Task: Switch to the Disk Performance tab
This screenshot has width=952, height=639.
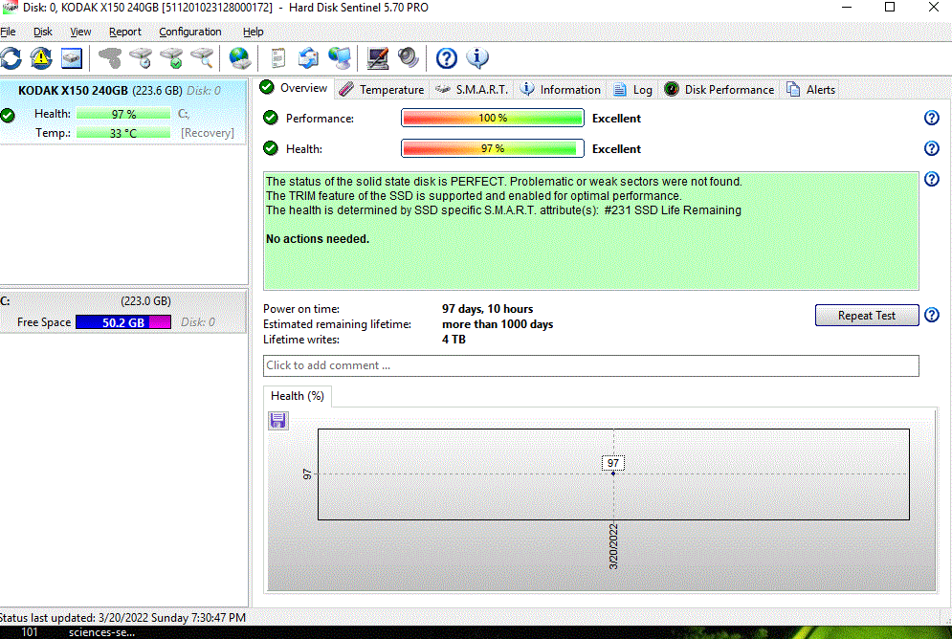Action: tap(719, 89)
